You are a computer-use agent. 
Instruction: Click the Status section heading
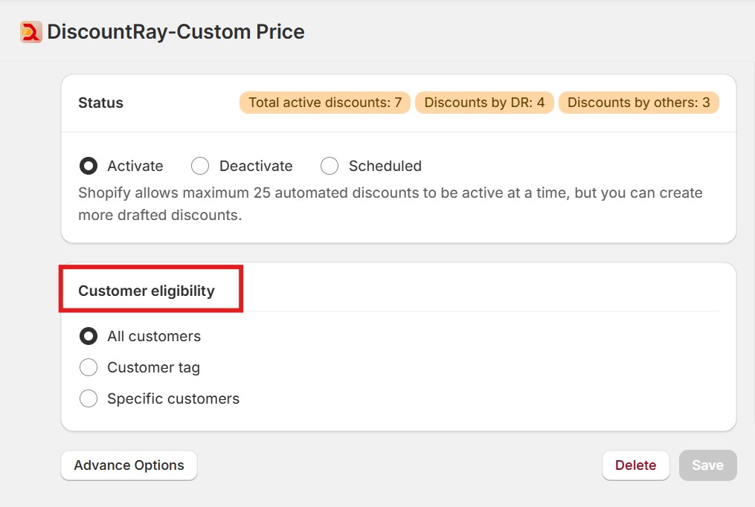[100, 103]
